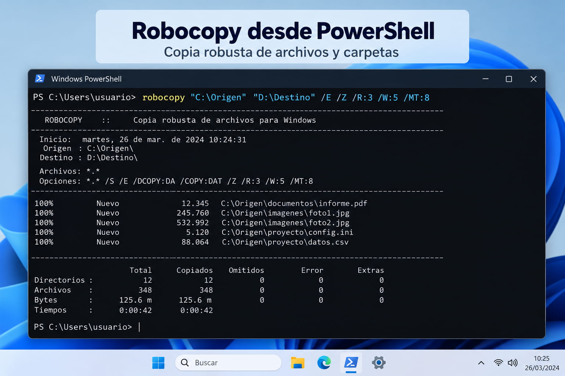Click the PowerShell icon in the title bar
This screenshot has width=565, height=376.
click(40, 79)
